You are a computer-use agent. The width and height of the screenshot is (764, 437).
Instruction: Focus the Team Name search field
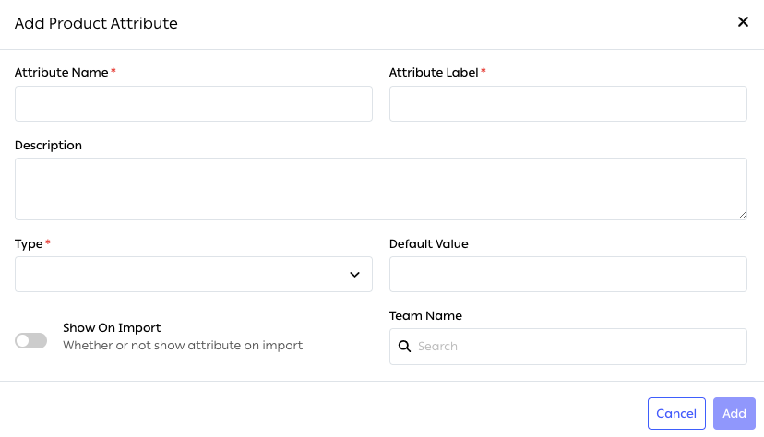point(577,347)
